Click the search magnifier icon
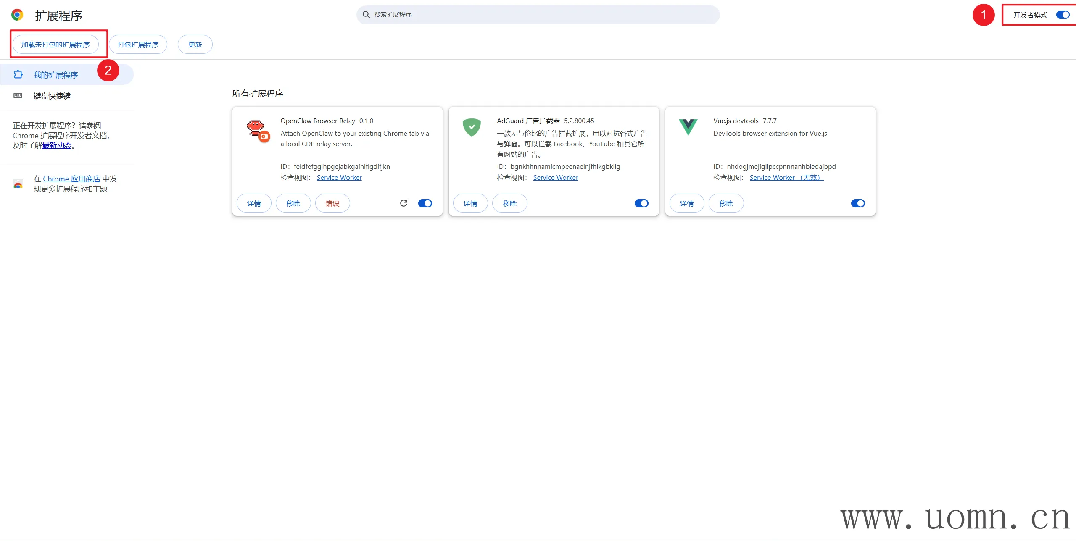This screenshot has width=1076, height=541. click(x=366, y=15)
